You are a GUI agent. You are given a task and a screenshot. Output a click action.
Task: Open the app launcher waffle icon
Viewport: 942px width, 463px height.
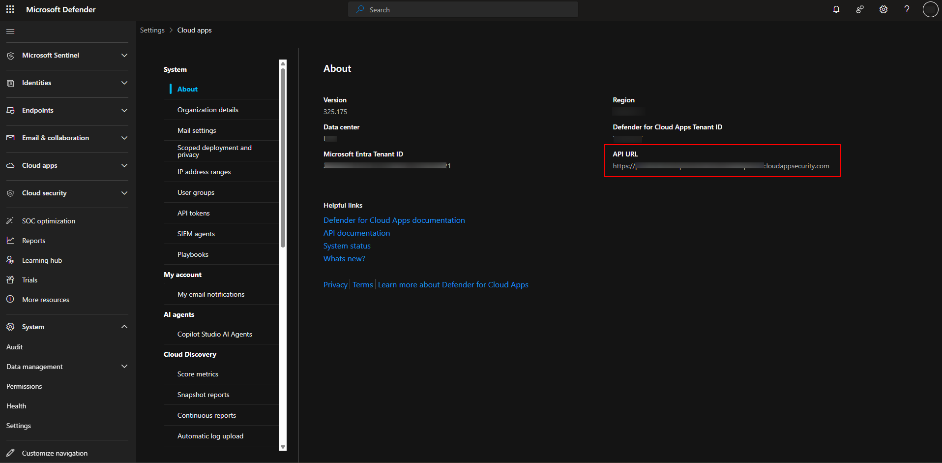[x=10, y=9]
